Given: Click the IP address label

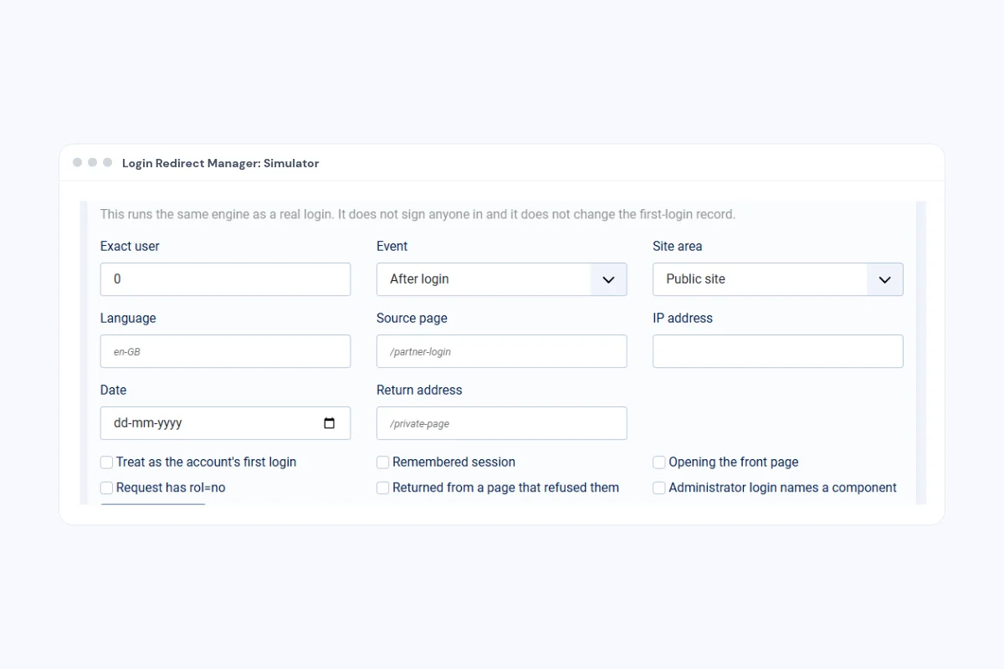Looking at the screenshot, I should point(683,318).
